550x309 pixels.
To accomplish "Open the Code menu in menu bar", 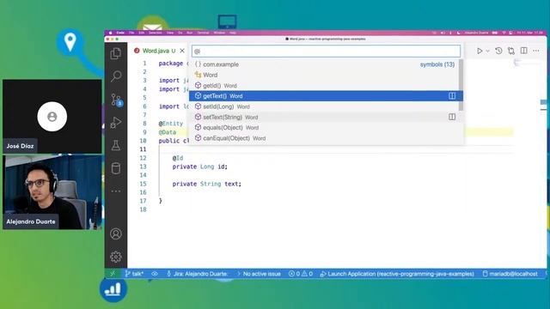I will (120, 33).
